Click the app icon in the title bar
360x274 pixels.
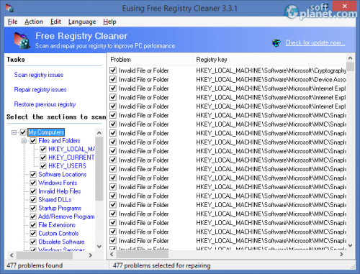tap(9, 8)
